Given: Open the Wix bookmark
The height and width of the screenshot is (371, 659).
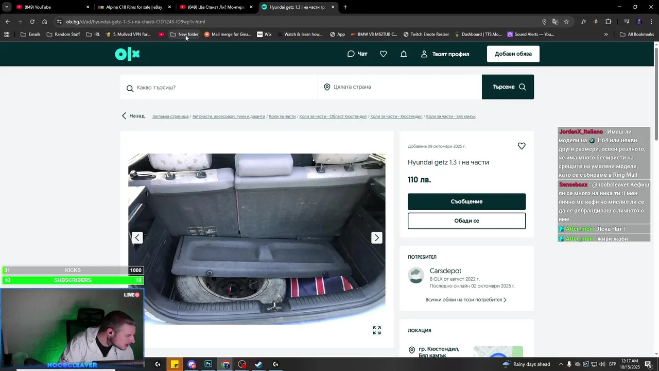Looking at the screenshot, I should [x=264, y=35].
